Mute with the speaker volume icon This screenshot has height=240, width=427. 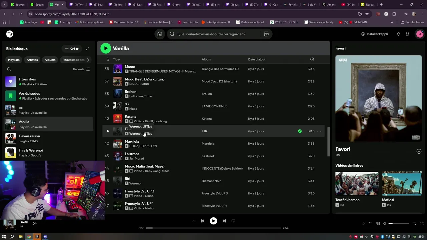[x=385, y=224]
